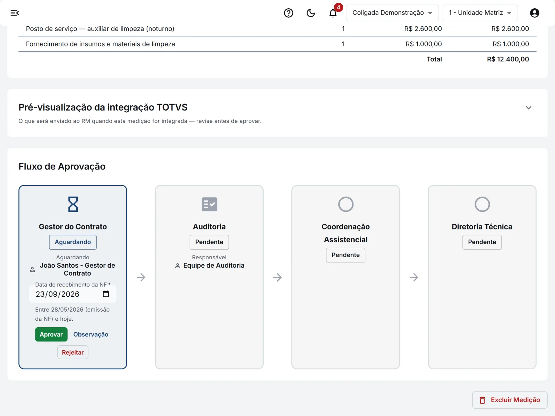Click Pendente chip under Diretoria Técnica
Image resolution: width=555 pixels, height=416 pixels.
tap(482, 242)
